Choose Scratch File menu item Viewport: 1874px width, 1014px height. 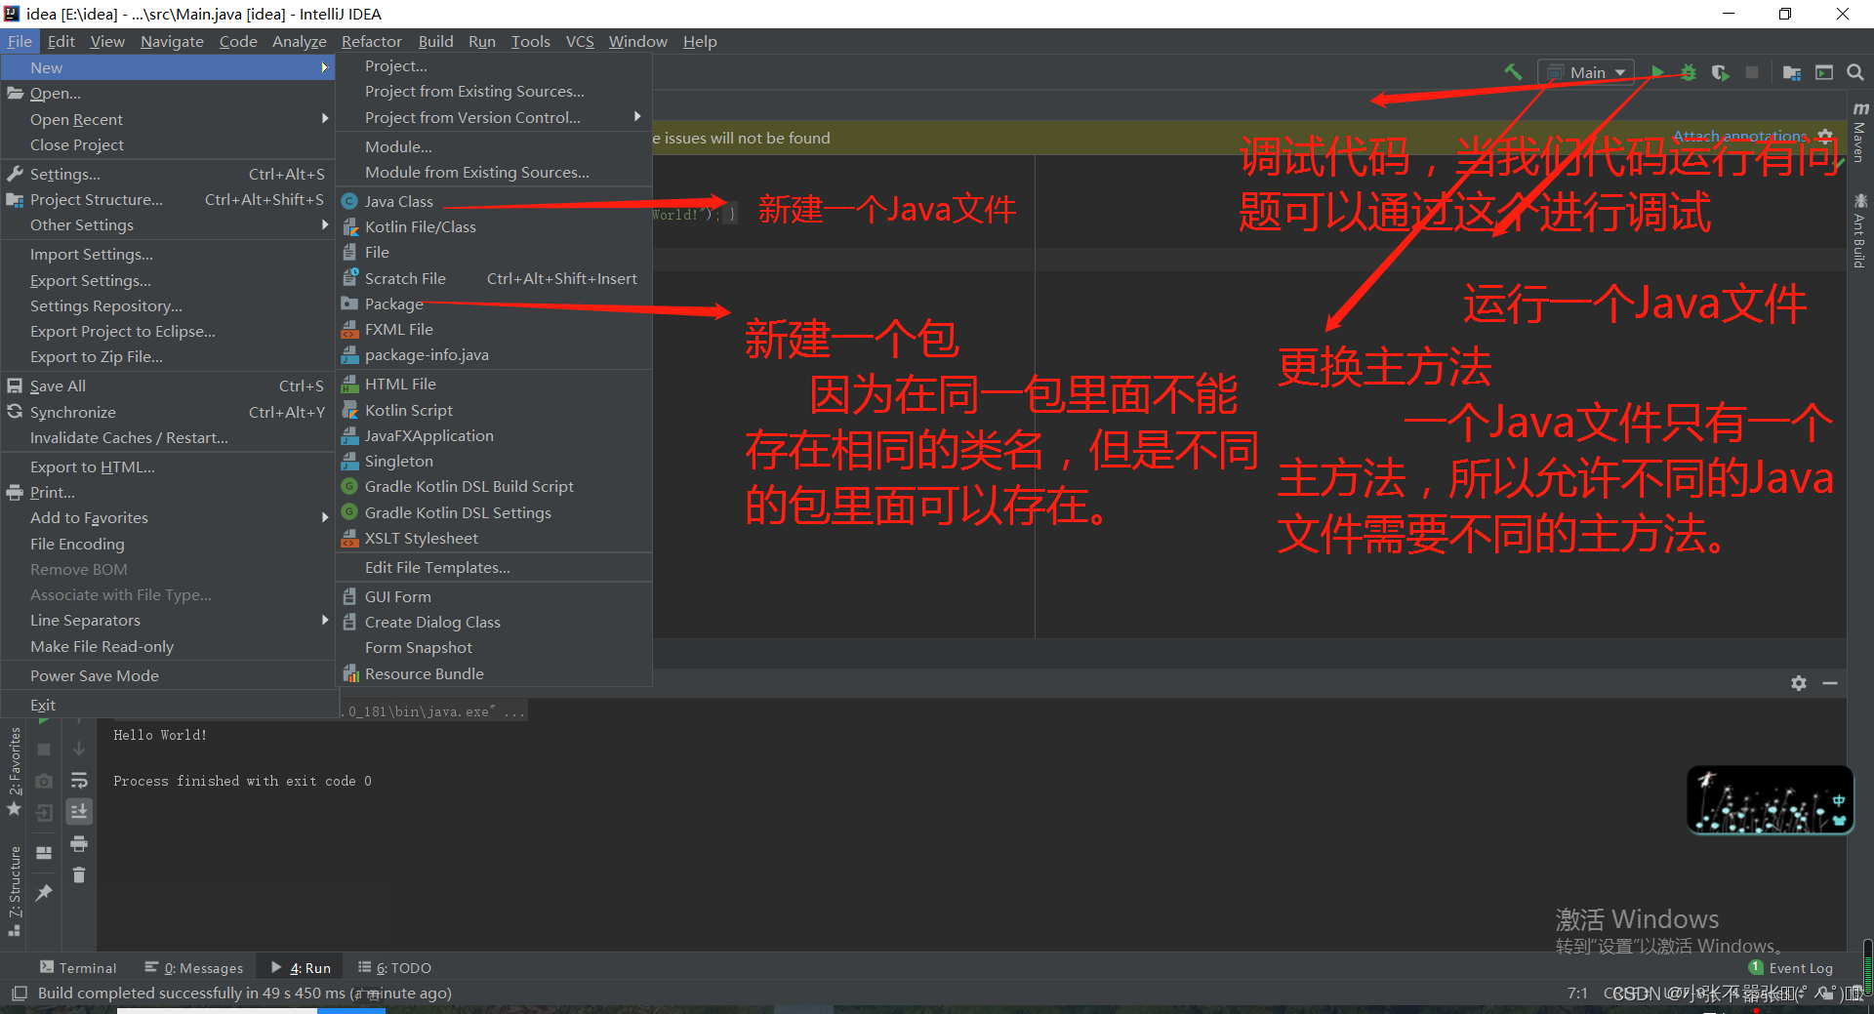(x=494, y=278)
